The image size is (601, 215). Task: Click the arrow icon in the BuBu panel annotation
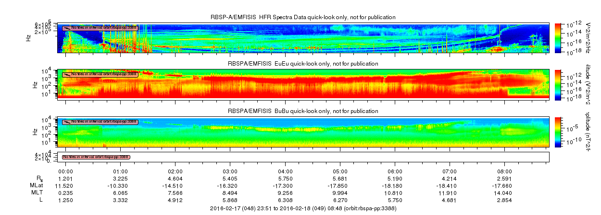coord(66,122)
